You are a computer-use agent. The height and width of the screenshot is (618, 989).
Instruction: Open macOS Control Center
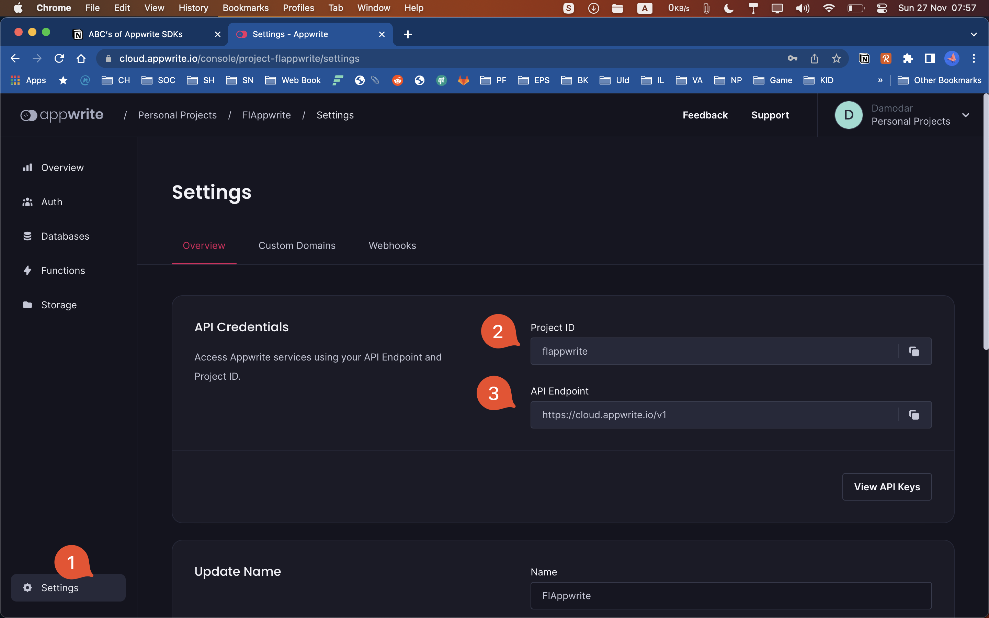point(882,8)
